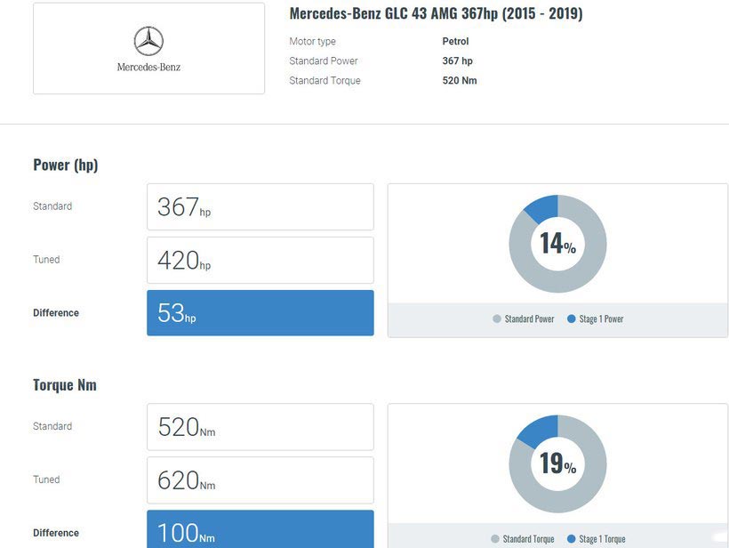Click the blue 53 hp difference box
Image resolution: width=729 pixels, height=548 pixels.
click(260, 313)
